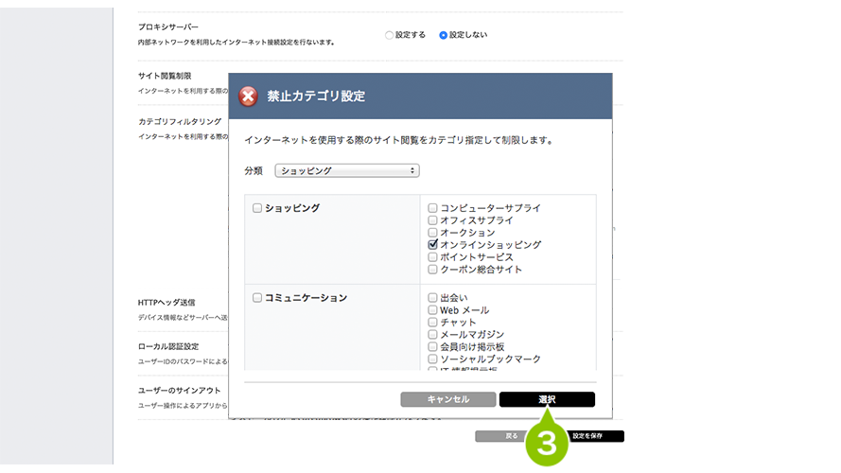Check the メールマガジン checkbox

click(432, 335)
